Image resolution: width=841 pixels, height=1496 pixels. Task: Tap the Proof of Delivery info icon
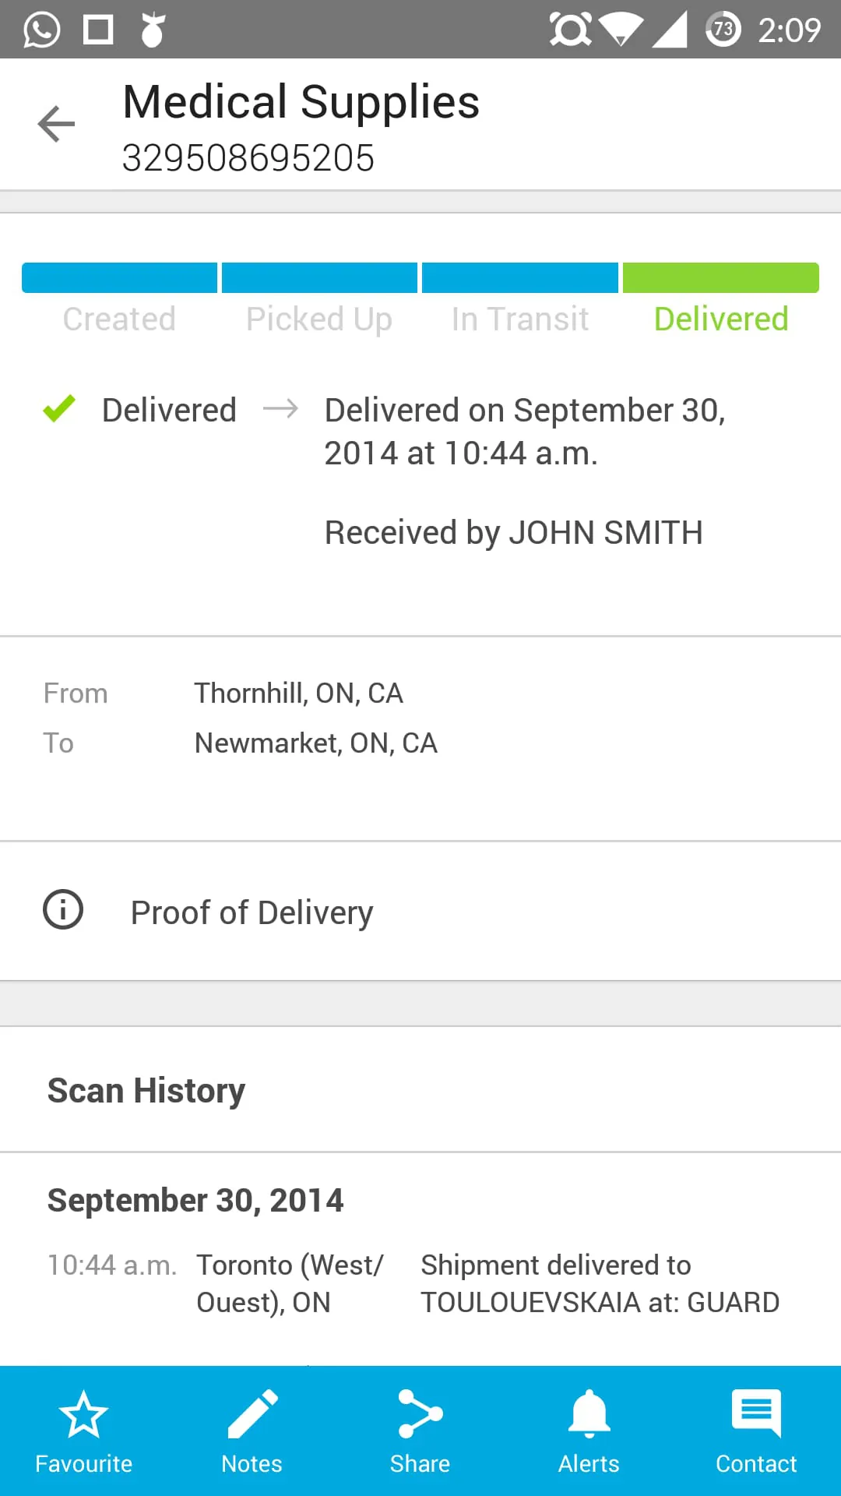click(x=63, y=909)
